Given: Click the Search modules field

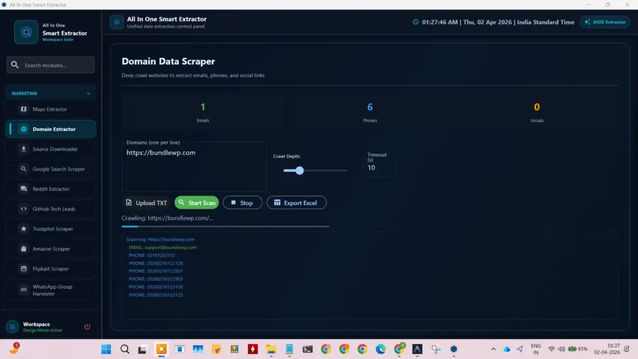Looking at the screenshot, I should click(x=51, y=65).
